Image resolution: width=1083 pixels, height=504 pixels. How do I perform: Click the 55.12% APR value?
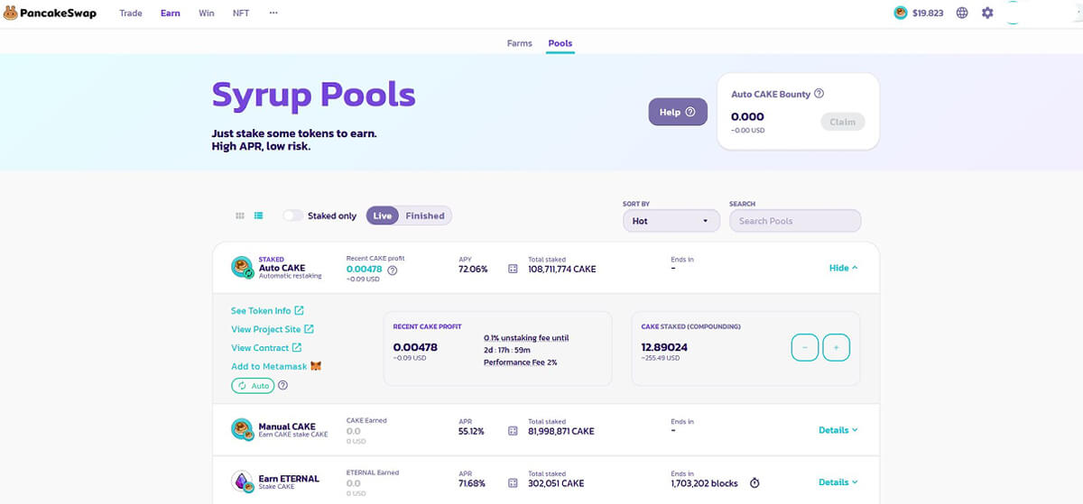[x=471, y=431]
